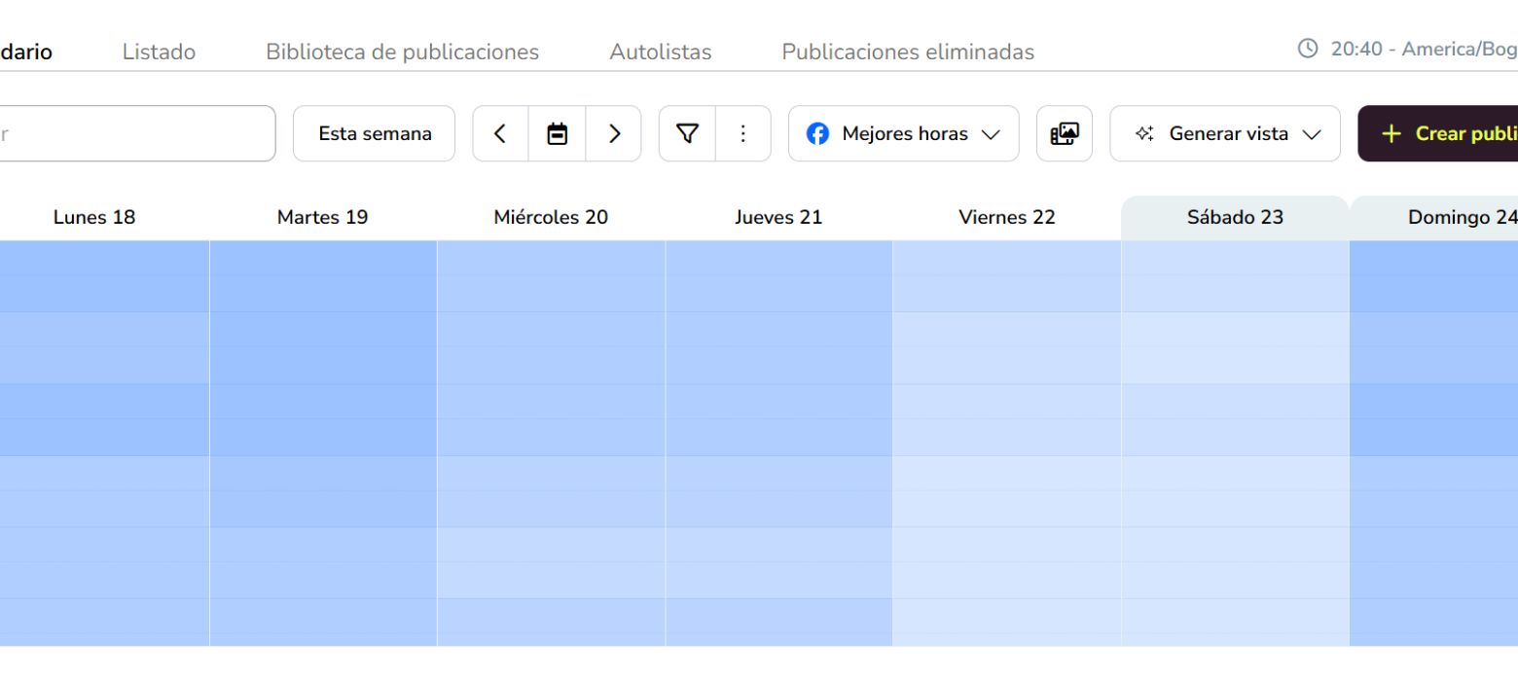Select the Lunes 18 column header

[94, 217]
